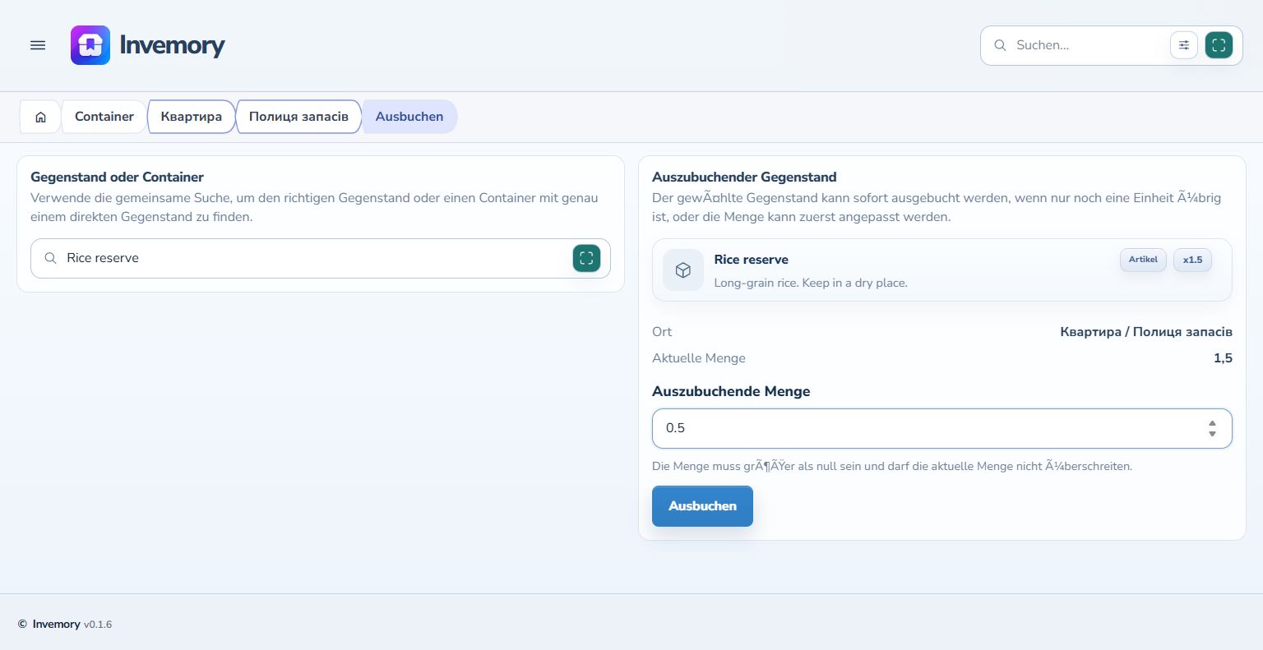Select the Rice reserve item title

751,260
